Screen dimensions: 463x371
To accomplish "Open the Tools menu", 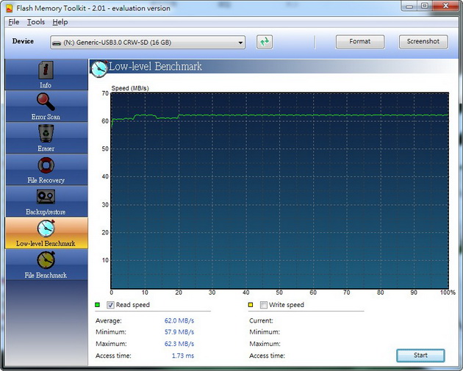I will click(x=36, y=22).
